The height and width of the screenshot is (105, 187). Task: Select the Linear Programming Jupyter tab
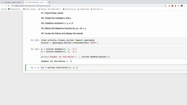tap(36, 2)
